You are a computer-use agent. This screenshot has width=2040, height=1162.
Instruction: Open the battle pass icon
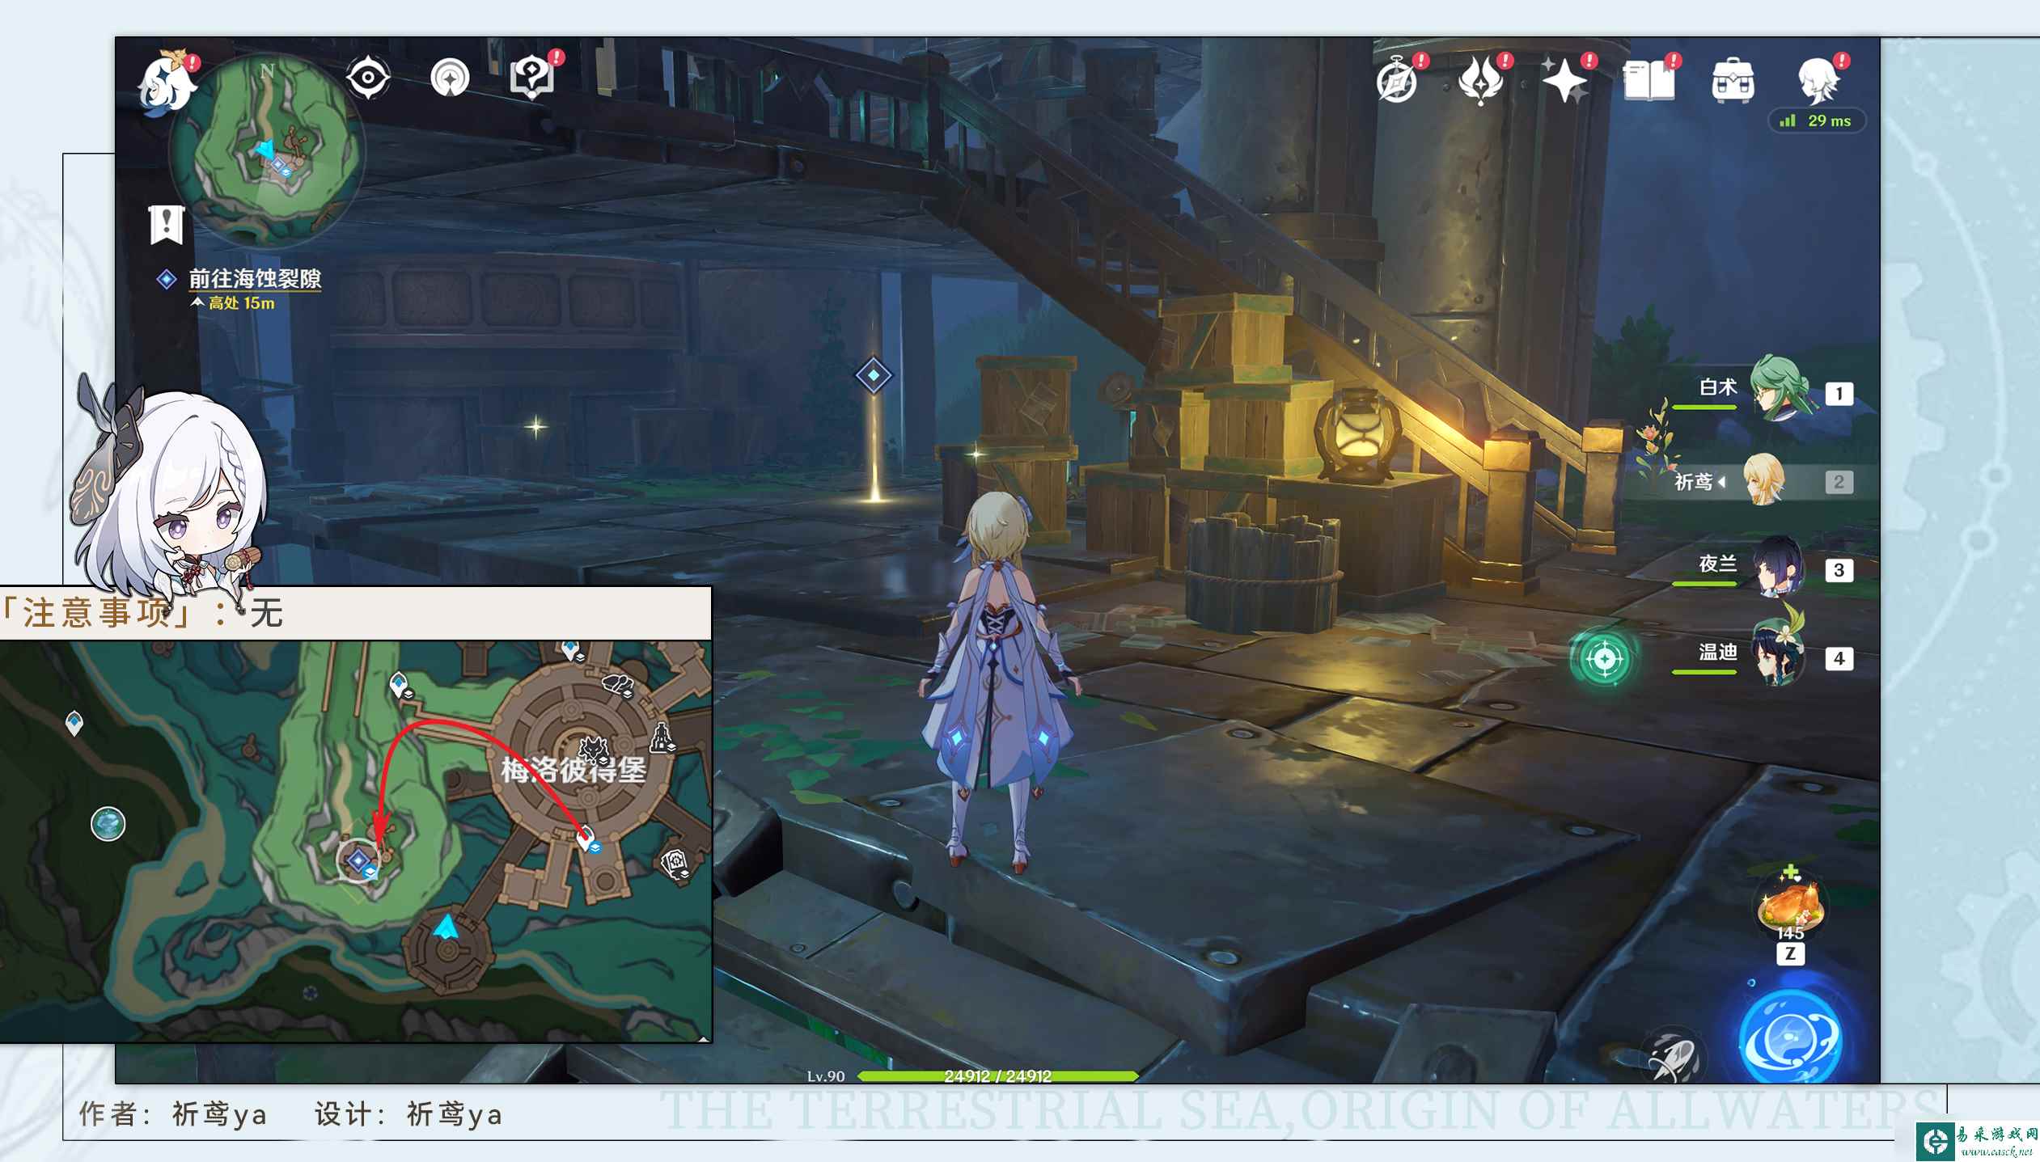1482,80
